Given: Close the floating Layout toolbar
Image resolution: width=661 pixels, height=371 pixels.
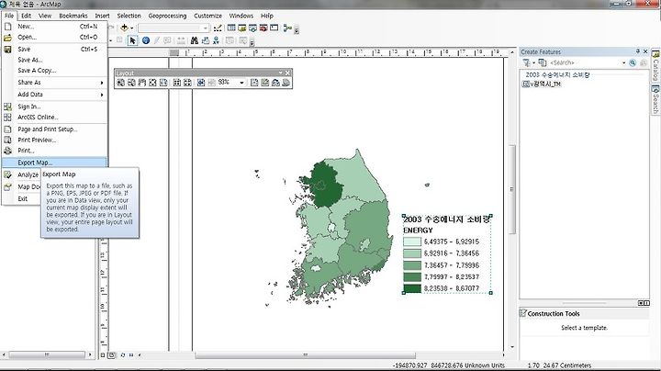Looking at the screenshot, I should [x=287, y=73].
